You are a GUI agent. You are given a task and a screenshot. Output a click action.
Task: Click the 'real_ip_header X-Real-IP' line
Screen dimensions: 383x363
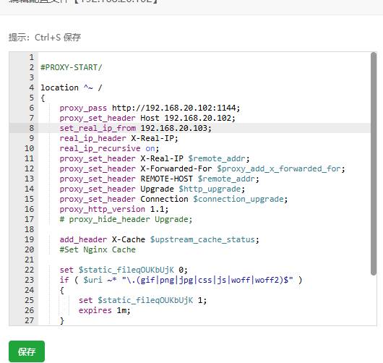pos(119,138)
